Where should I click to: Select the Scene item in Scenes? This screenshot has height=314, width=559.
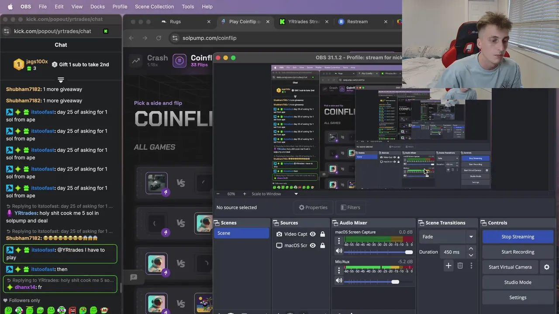point(242,233)
